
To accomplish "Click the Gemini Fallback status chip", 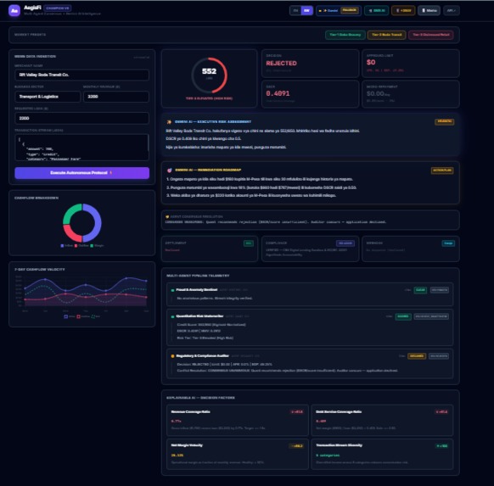I will click(339, 11).
